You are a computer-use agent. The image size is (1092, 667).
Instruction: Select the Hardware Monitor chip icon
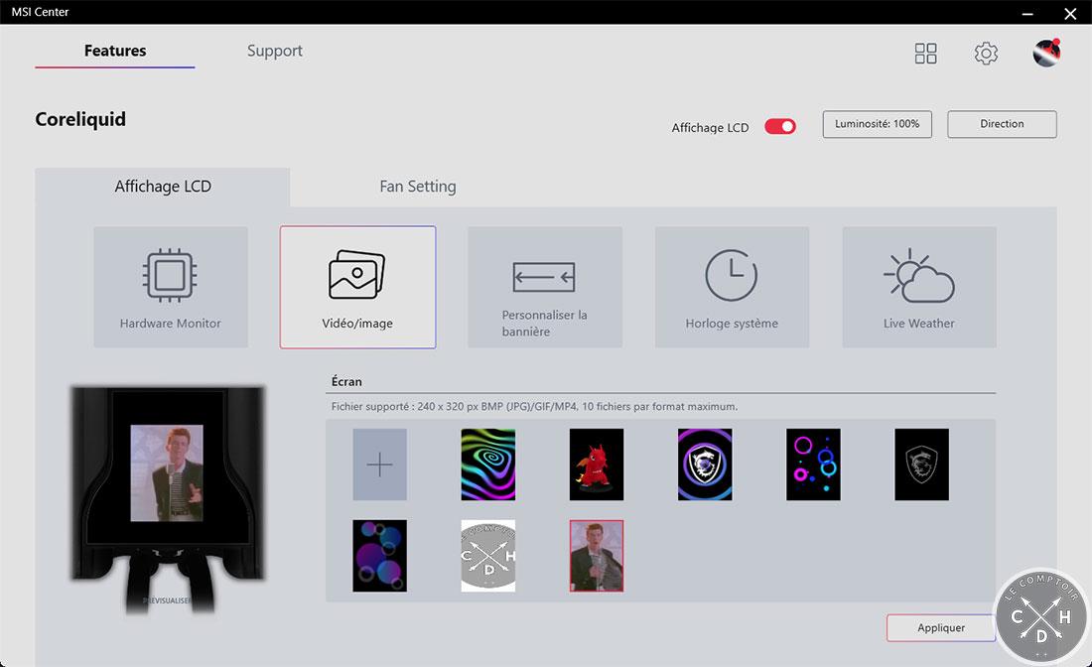tap(170, 275)
